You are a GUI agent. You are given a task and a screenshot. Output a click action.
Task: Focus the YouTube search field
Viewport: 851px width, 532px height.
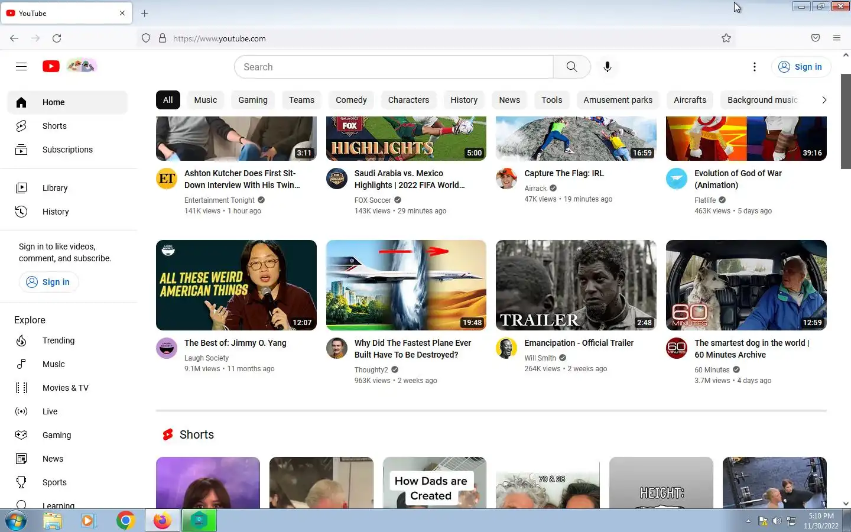394,67
